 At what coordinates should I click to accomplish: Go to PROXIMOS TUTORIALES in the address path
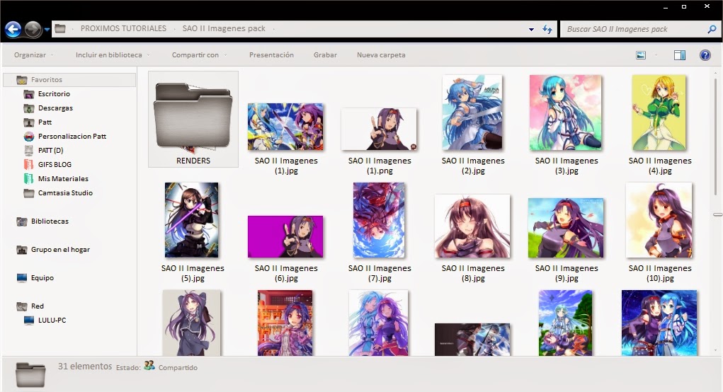pos(123,28)
